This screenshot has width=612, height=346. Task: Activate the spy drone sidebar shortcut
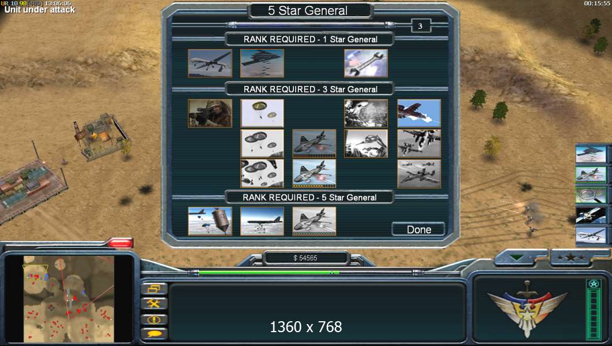pyautogui.click(x=591, y=235)
